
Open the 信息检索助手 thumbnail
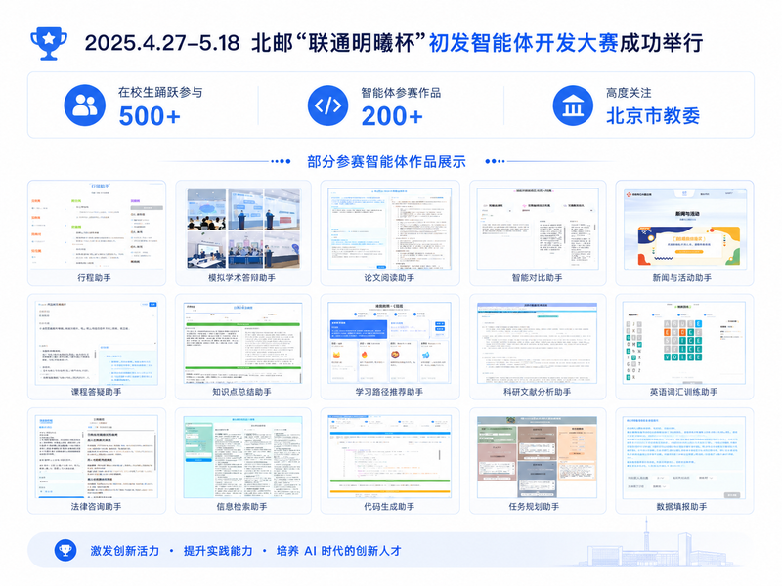pyautogui.click(x=243, y=456)
